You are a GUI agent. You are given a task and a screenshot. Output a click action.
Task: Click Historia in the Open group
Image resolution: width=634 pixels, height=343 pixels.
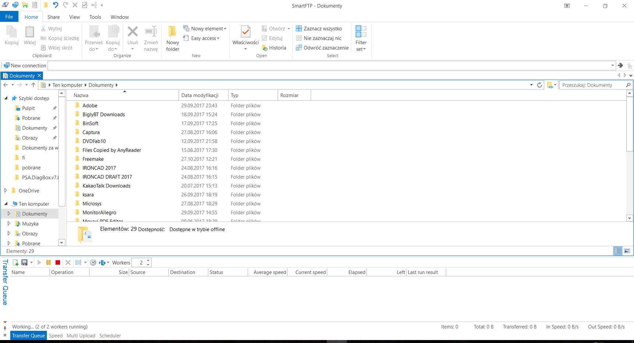pos(274,48)
